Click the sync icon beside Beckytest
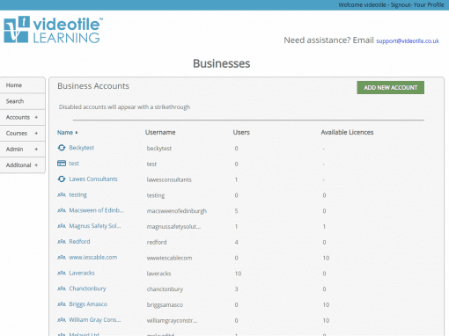This screenshot has height=336, width=449. tap(62, 148)
